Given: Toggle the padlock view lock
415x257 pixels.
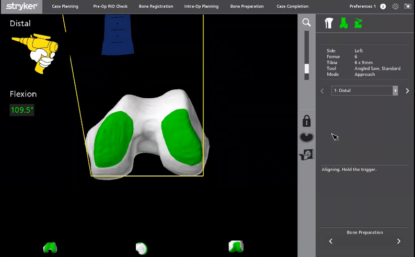Looking at the screenshot, I should pos(306,121).
